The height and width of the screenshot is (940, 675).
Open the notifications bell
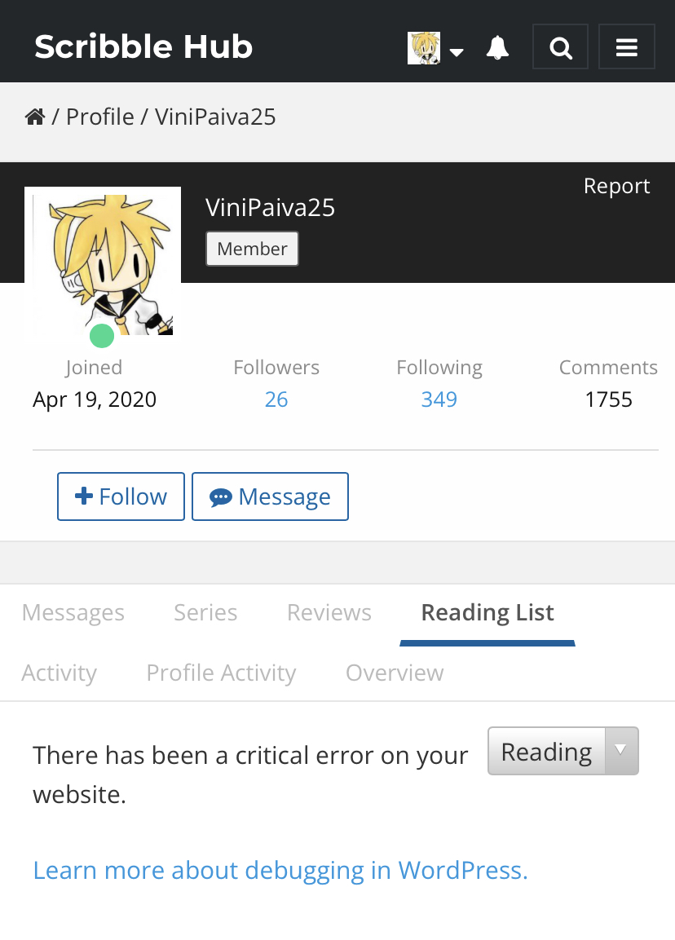497,47
